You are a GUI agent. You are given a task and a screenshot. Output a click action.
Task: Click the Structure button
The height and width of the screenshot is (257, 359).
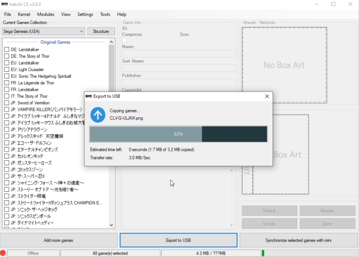101,31
